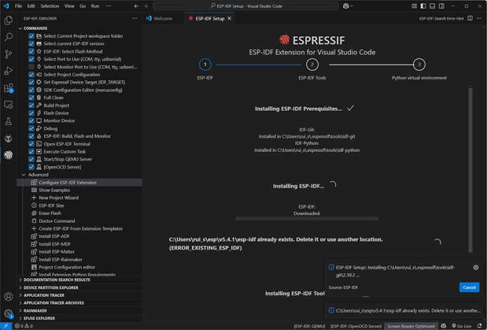The width and height of the screenshot is (487, 330).
Task: Open the View menu
Action: 69,6
